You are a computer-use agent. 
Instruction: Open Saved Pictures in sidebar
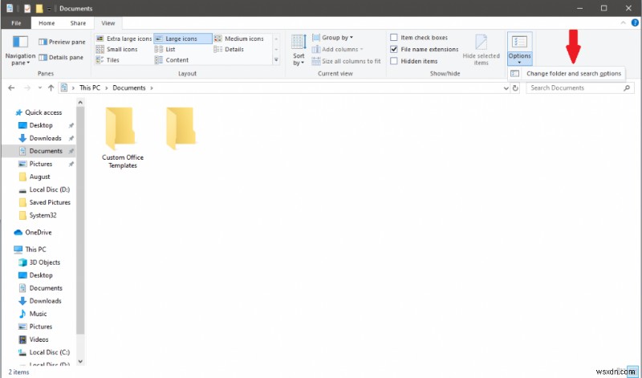click(50, 202)
